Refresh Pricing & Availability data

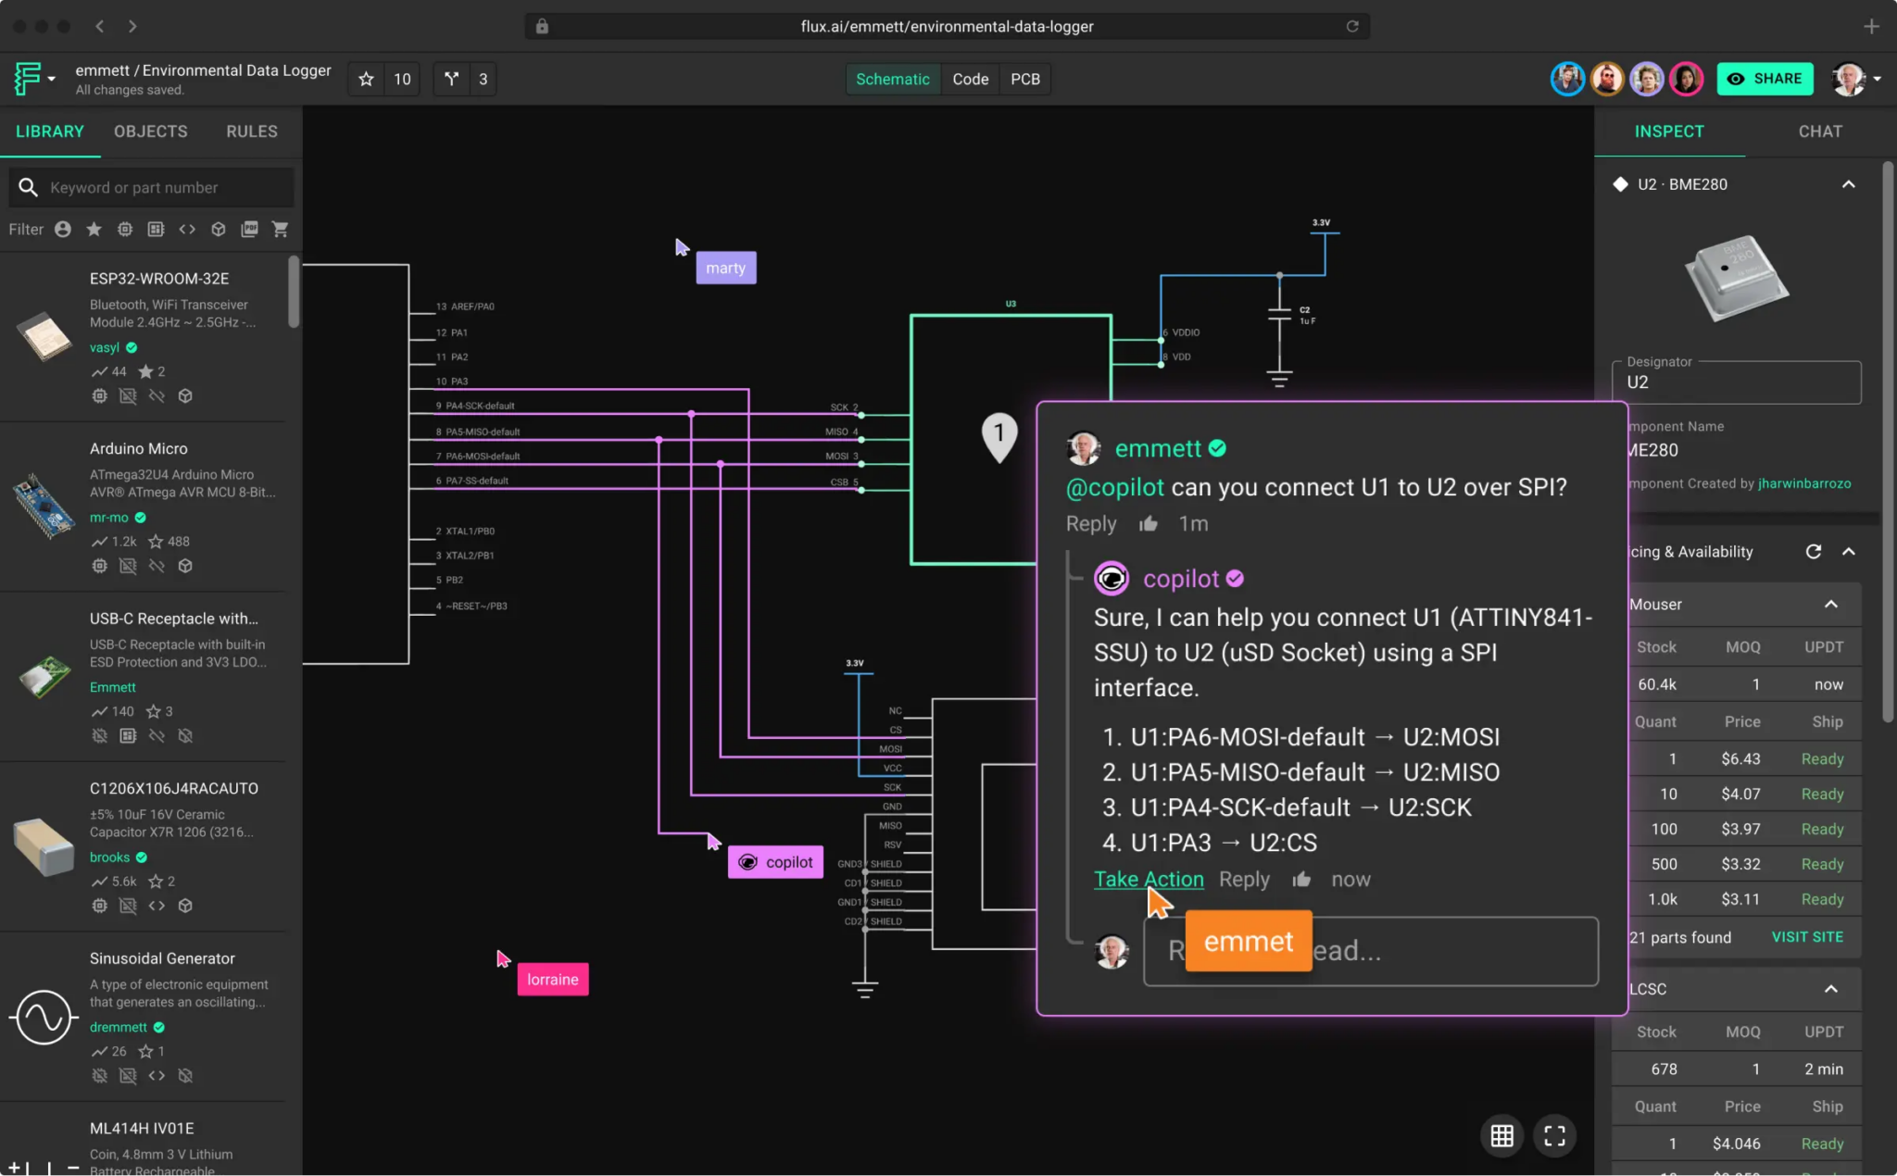click(x=1813, y=551)
